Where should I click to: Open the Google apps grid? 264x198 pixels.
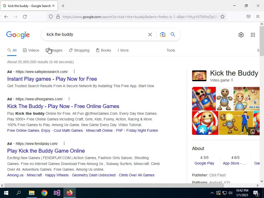click(253, 35)
